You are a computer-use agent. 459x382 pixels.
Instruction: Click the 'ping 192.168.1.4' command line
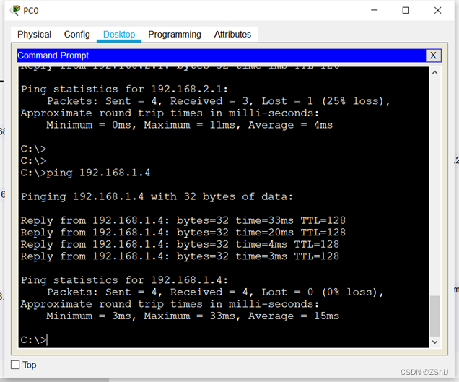[x=85, y=173]
